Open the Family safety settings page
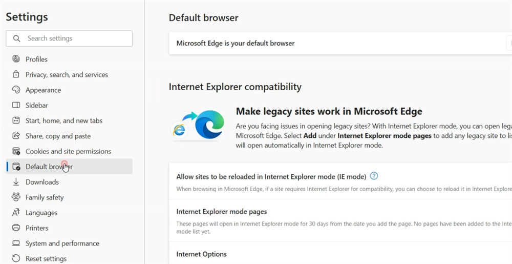The image size is (512, 264). coord(45,197)
